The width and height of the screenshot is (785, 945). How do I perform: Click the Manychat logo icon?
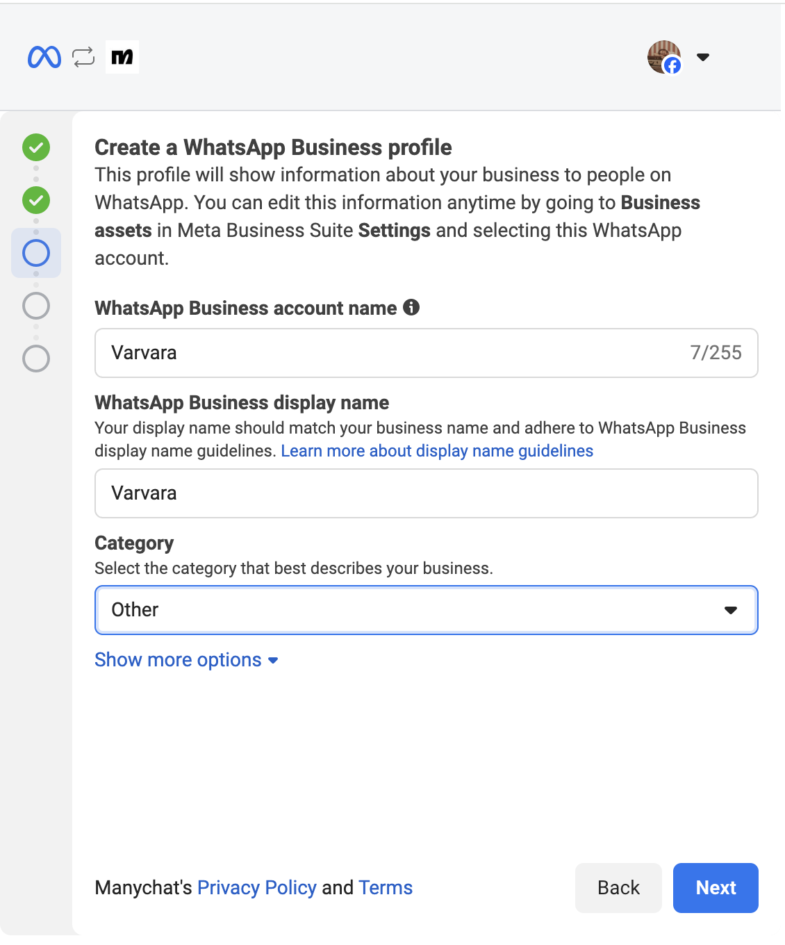point(122,57)
